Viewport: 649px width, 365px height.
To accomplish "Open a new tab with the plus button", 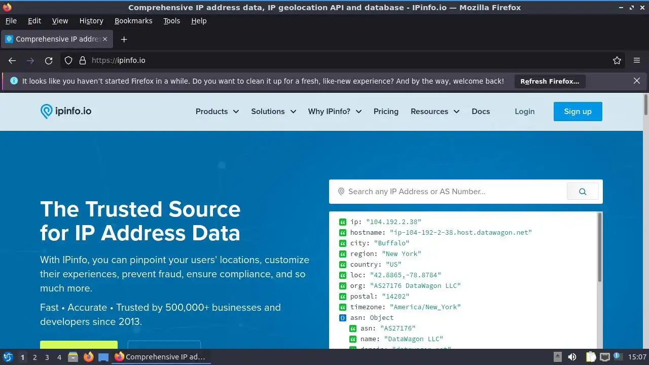I will tap(124, 39).
